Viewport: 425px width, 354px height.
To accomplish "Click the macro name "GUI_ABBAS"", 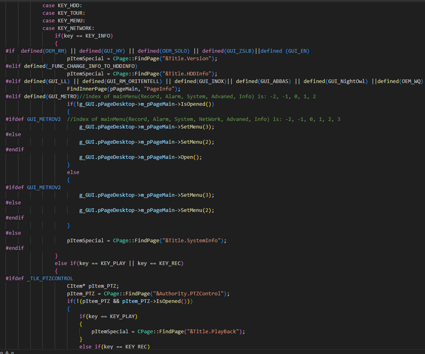I will tap(274, 81).
